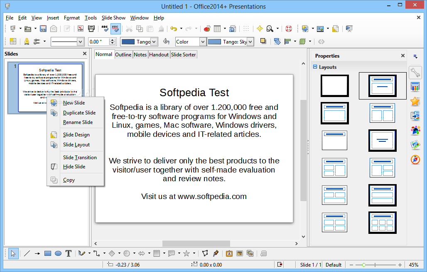Open the Slide Show menu
Screen dimensions: 427x272
coord(113,18)
